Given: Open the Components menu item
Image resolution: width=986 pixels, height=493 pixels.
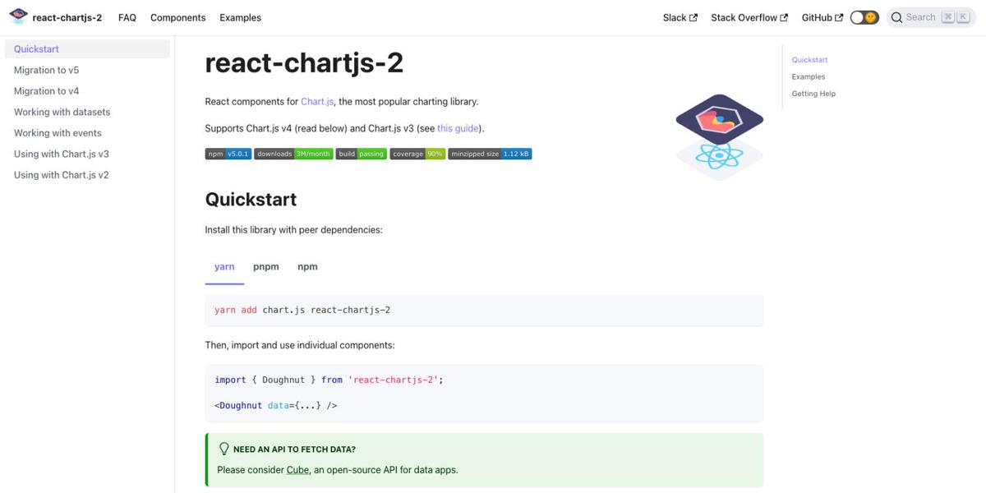Looking at the screenshot, I should coord(177,17).
